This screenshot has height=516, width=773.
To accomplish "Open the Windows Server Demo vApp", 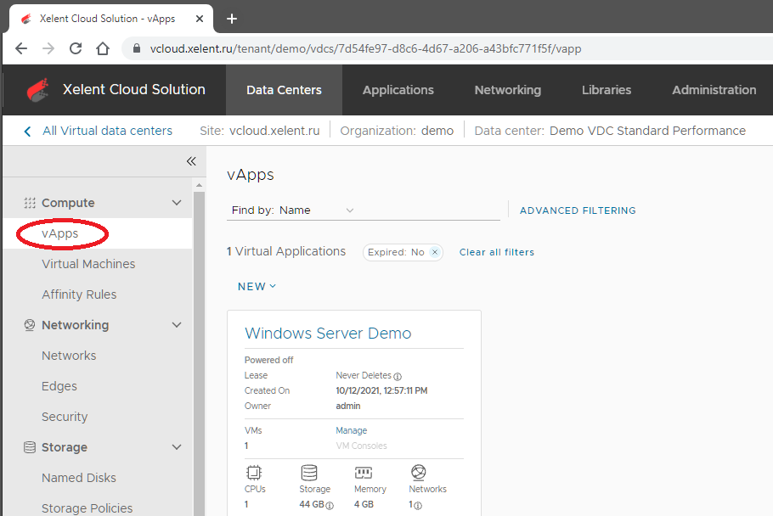I will click(328, 334).
